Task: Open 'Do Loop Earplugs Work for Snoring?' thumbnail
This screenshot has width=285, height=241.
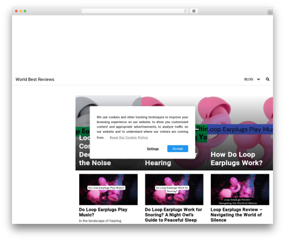Action: tap(174, 189)
